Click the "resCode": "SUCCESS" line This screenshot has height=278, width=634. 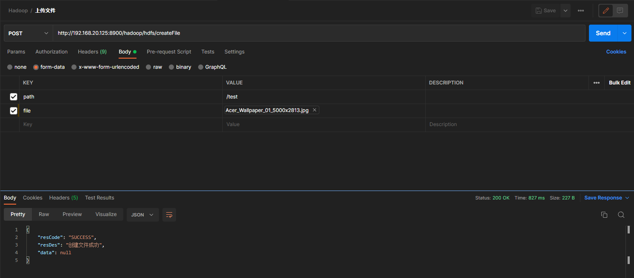coord(67,237)
